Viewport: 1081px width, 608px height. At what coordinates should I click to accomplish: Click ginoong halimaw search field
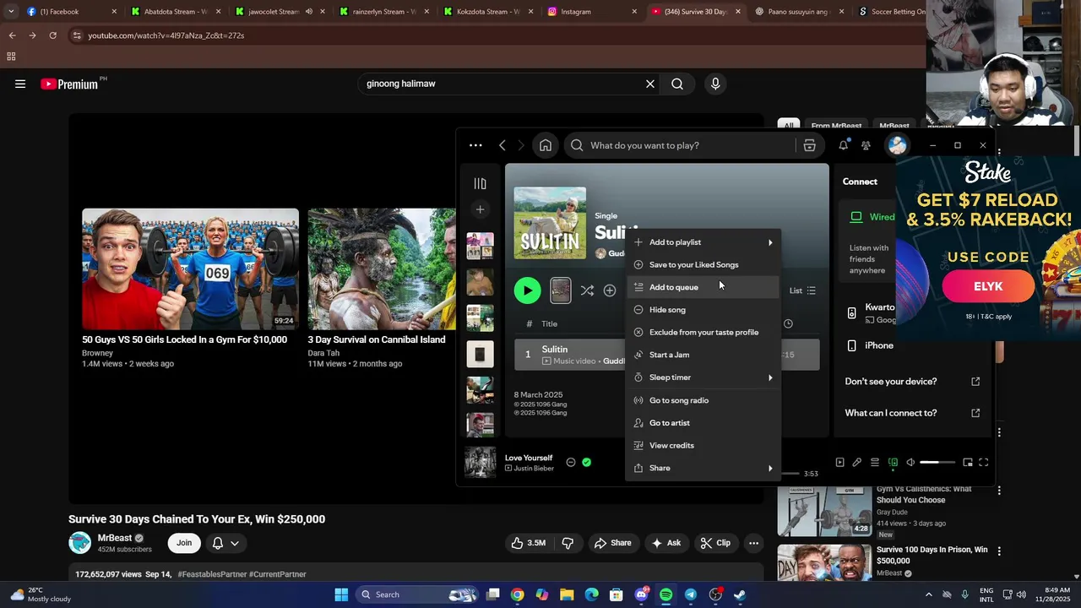click(x=502, y=84)
